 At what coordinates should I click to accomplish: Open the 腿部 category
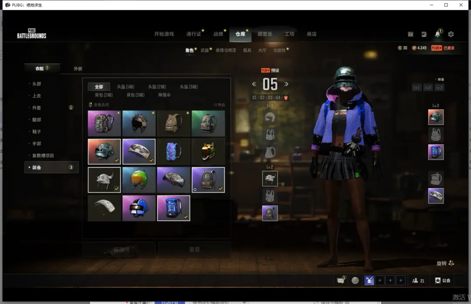pyautogui.click(x=37, y=120)
